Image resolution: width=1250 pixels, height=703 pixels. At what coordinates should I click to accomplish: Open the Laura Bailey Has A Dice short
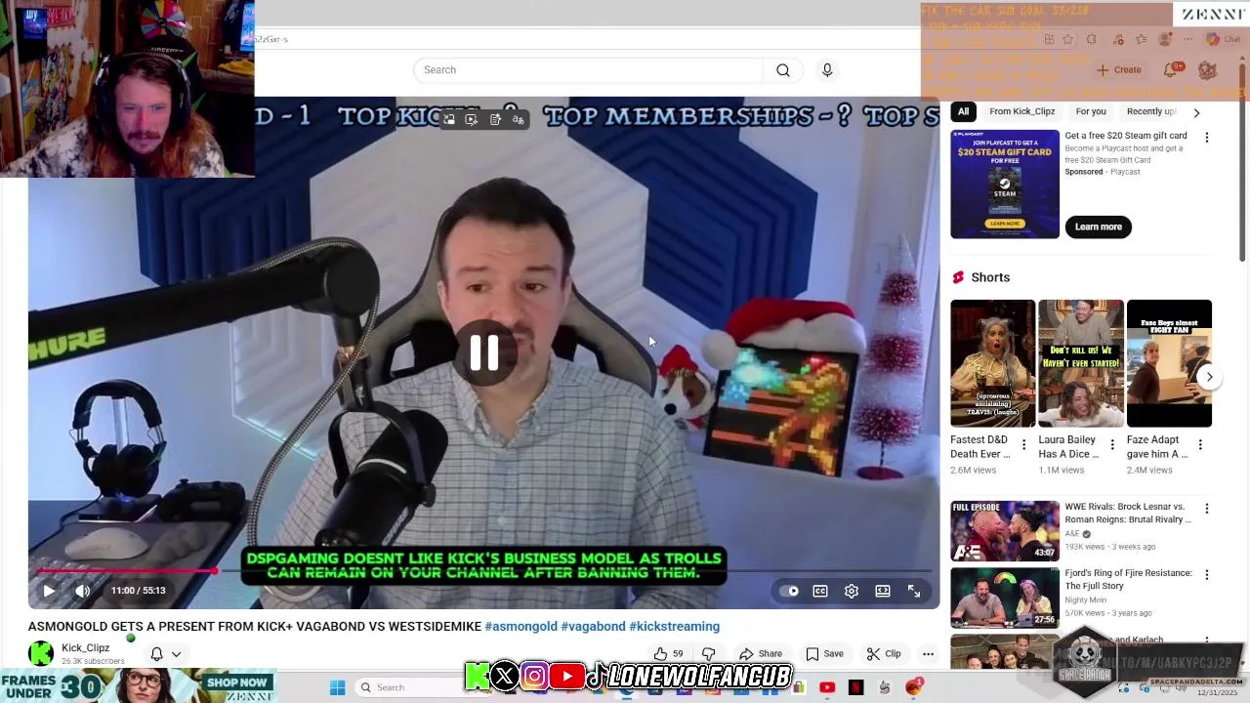tap(1081, 363)
